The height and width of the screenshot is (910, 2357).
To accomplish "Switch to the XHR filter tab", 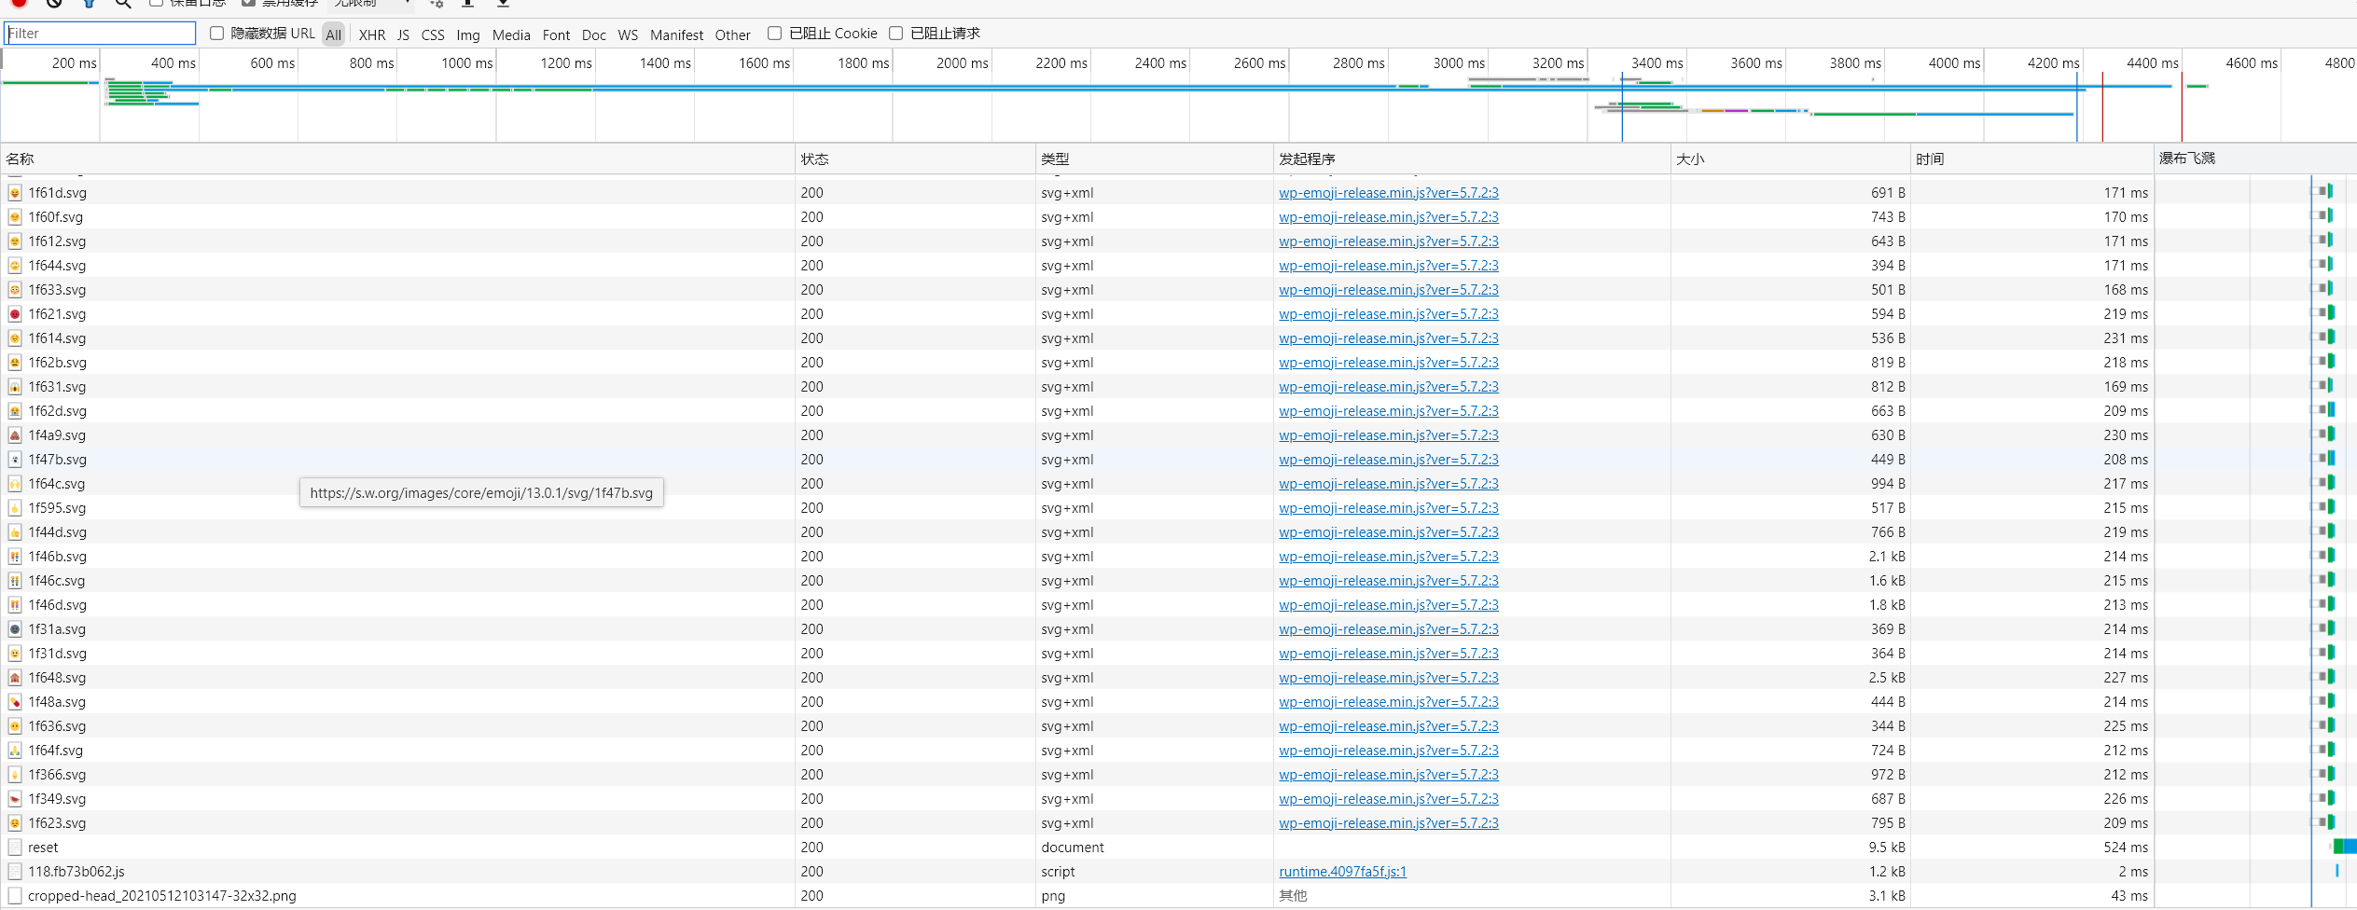I will tap(371, 34).
